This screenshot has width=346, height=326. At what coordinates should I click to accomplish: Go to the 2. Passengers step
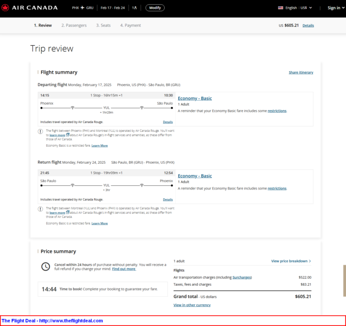74,25
